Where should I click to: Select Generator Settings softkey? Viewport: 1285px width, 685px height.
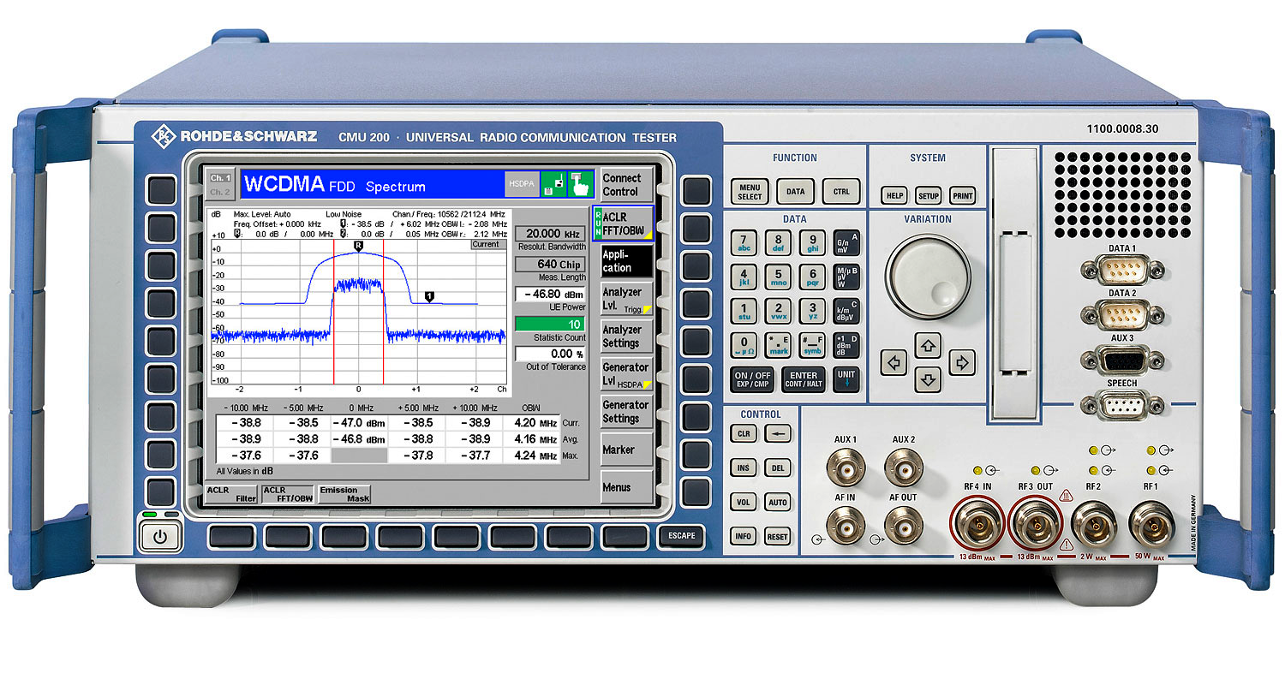(x=626, y=412)
